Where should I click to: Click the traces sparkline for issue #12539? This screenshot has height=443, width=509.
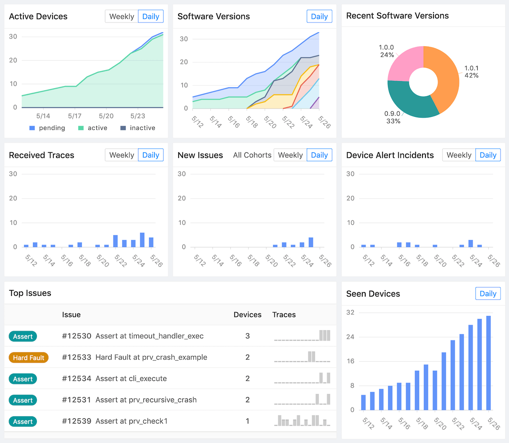[302, 421]
